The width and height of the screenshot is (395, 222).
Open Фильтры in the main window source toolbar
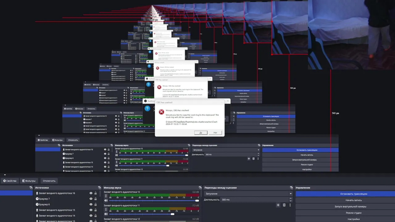[x=28, y=181]
